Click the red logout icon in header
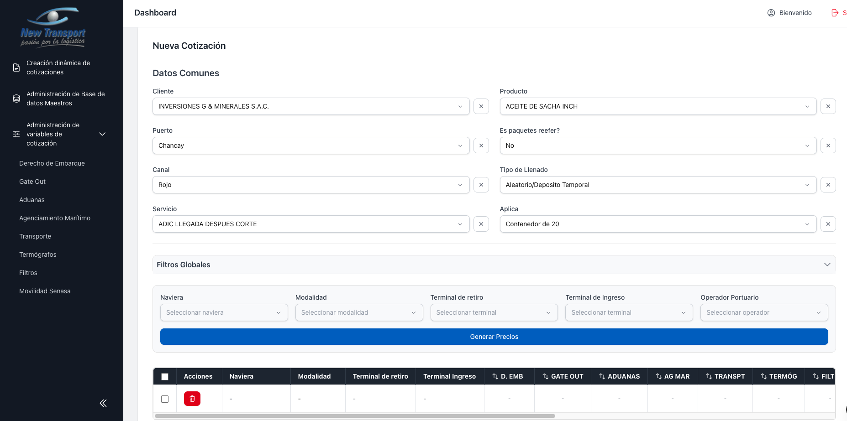This screenshot has width=847, height=421. click(x=835, y=13)
